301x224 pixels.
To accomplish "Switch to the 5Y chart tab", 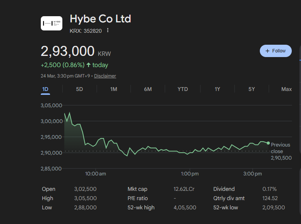I will 251,89.
